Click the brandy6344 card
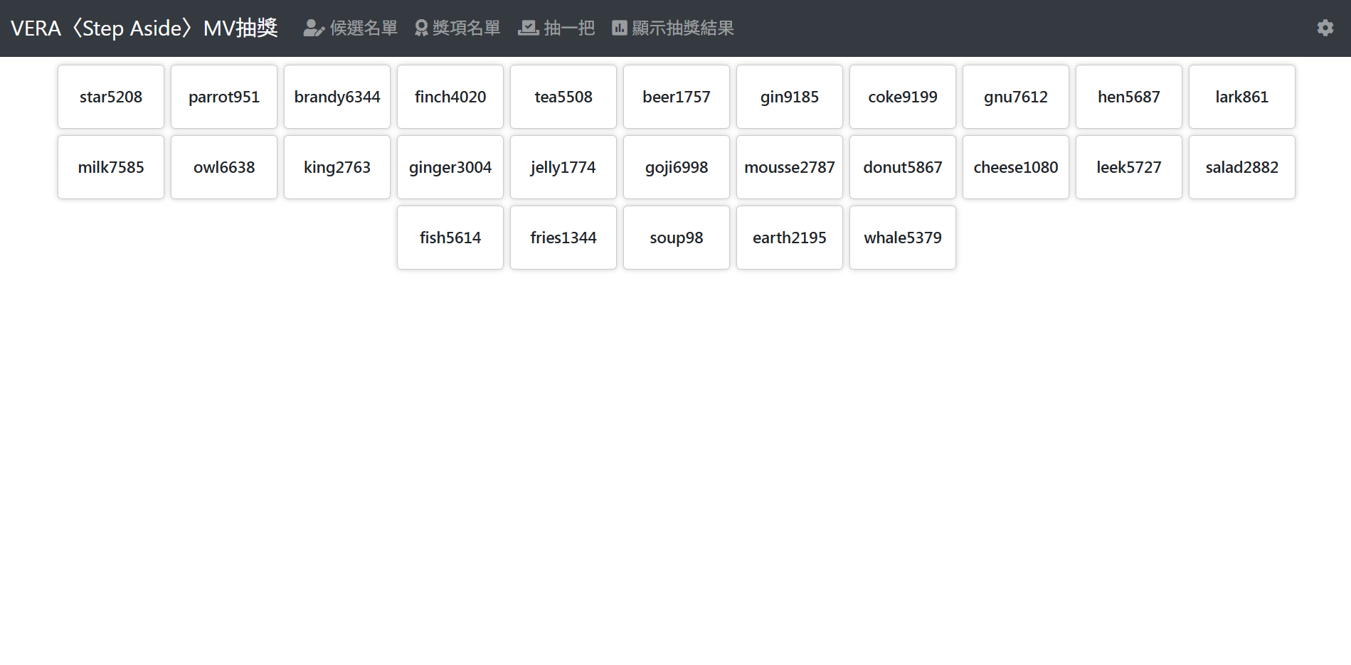 coord(337,97)
